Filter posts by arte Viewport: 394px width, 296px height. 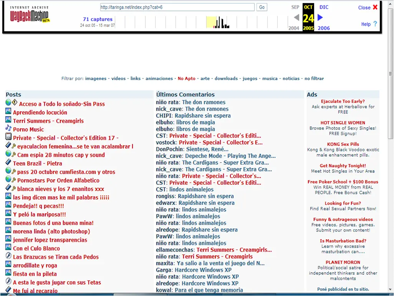point(205,79)
